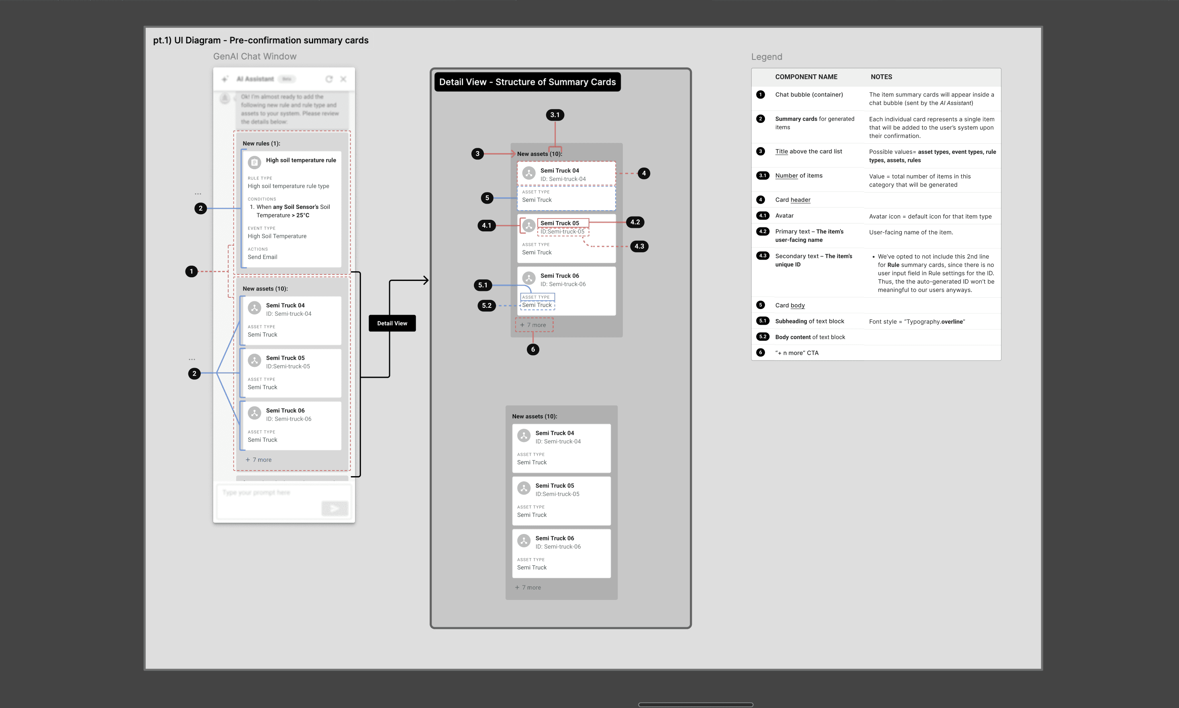This screenshot has width=1179, height=708.
Task: Click the 3.1 annotation badge above New assets
Action: pos(555,115)
